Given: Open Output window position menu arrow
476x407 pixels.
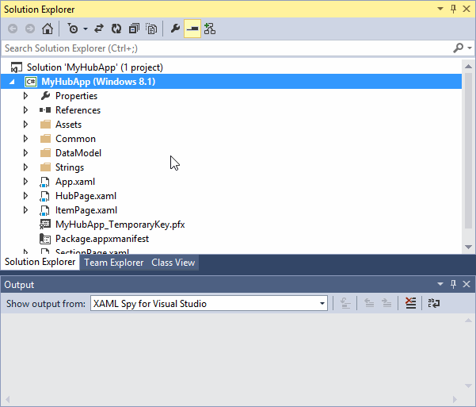Looking at the screenshot, I should click(440, 284).
